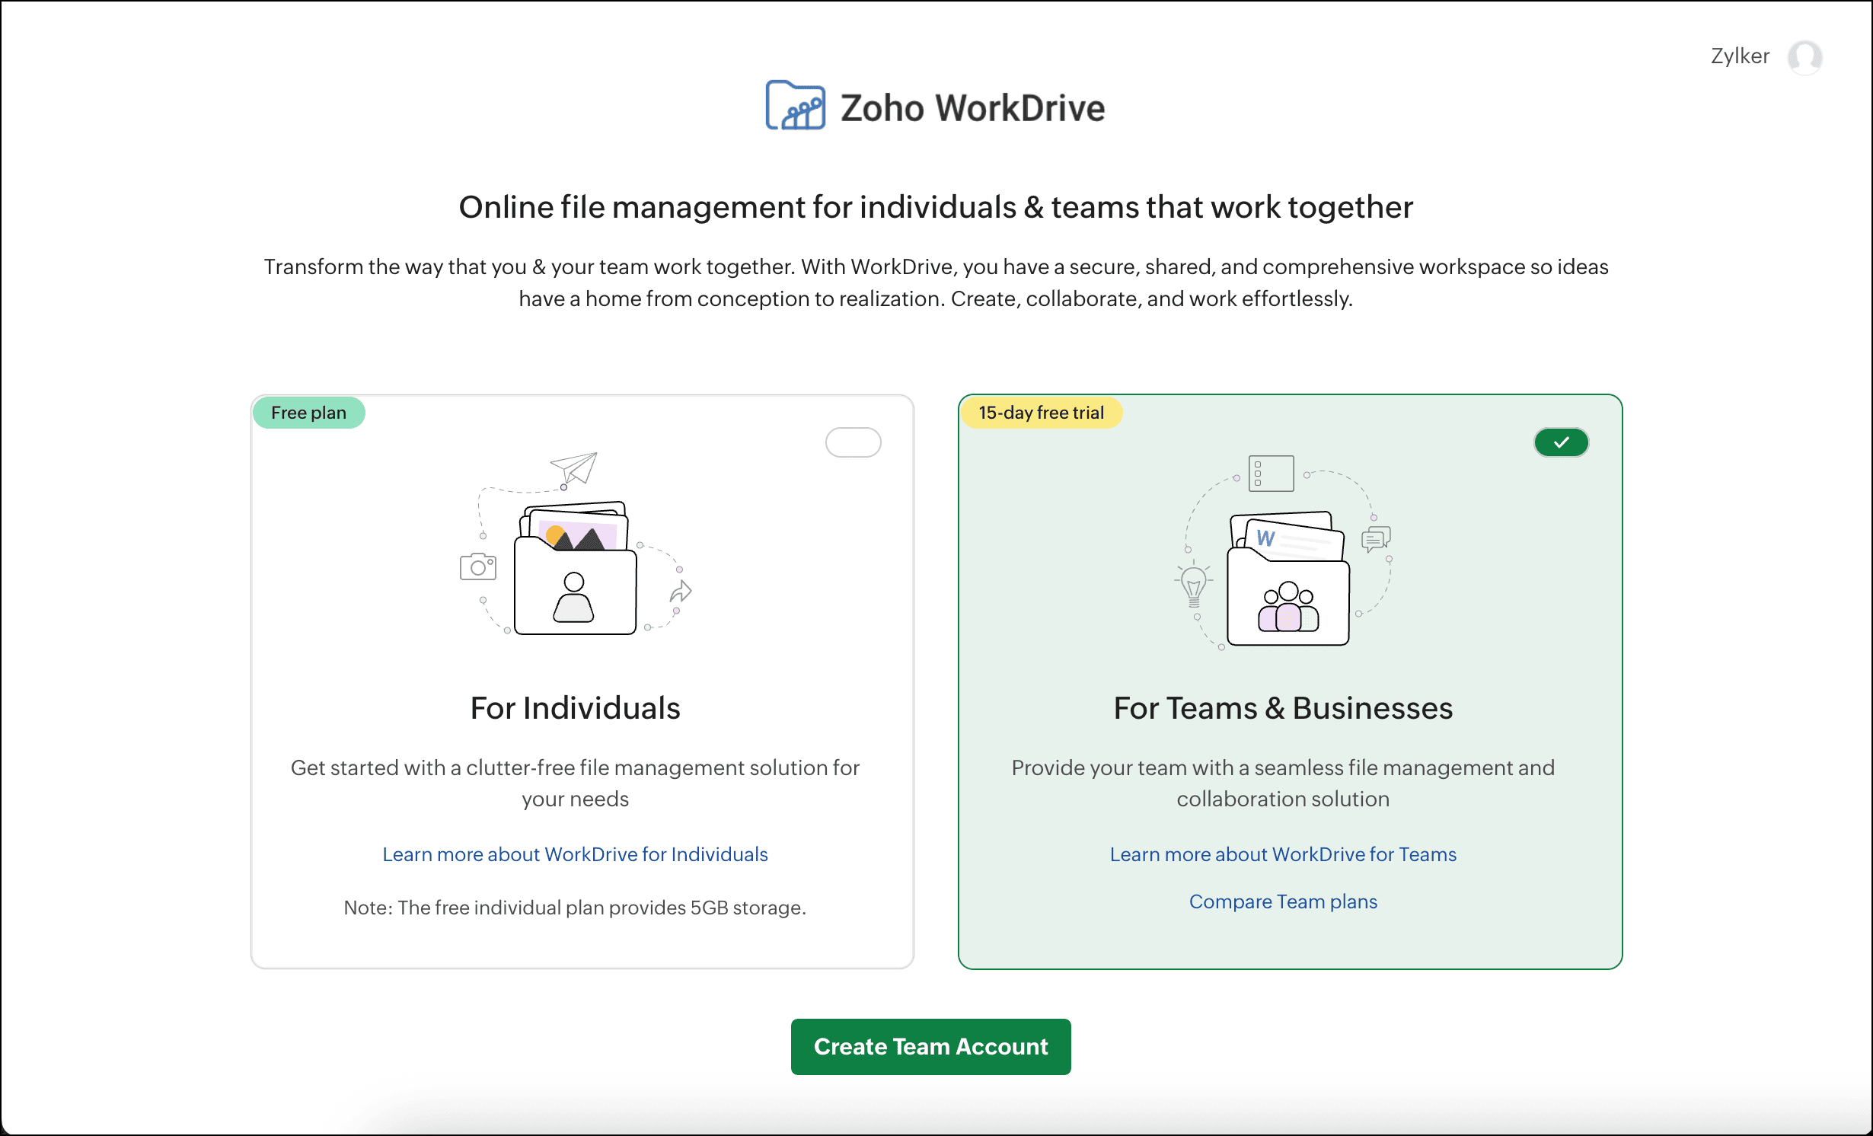This screenshot has width=1873, height=1136.
Task: Click the Free plan badge
Action: (308, 413)
